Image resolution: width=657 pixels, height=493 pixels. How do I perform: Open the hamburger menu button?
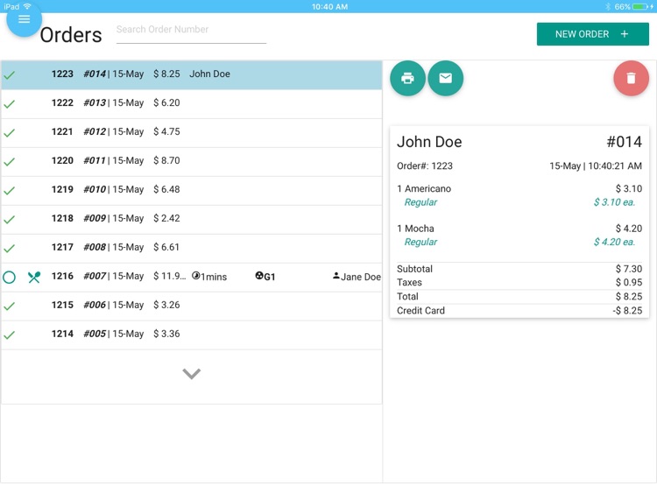(24, 19)
